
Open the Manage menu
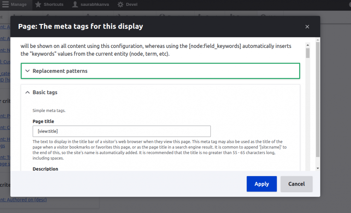tap(17, 4)
